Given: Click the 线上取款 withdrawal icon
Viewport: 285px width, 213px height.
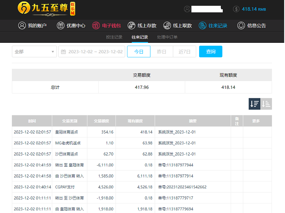Looking at the screenshot, I should coord(167,25).
